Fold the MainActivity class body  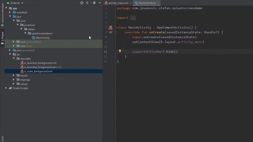pyautogui.click(x=115, y=28)
